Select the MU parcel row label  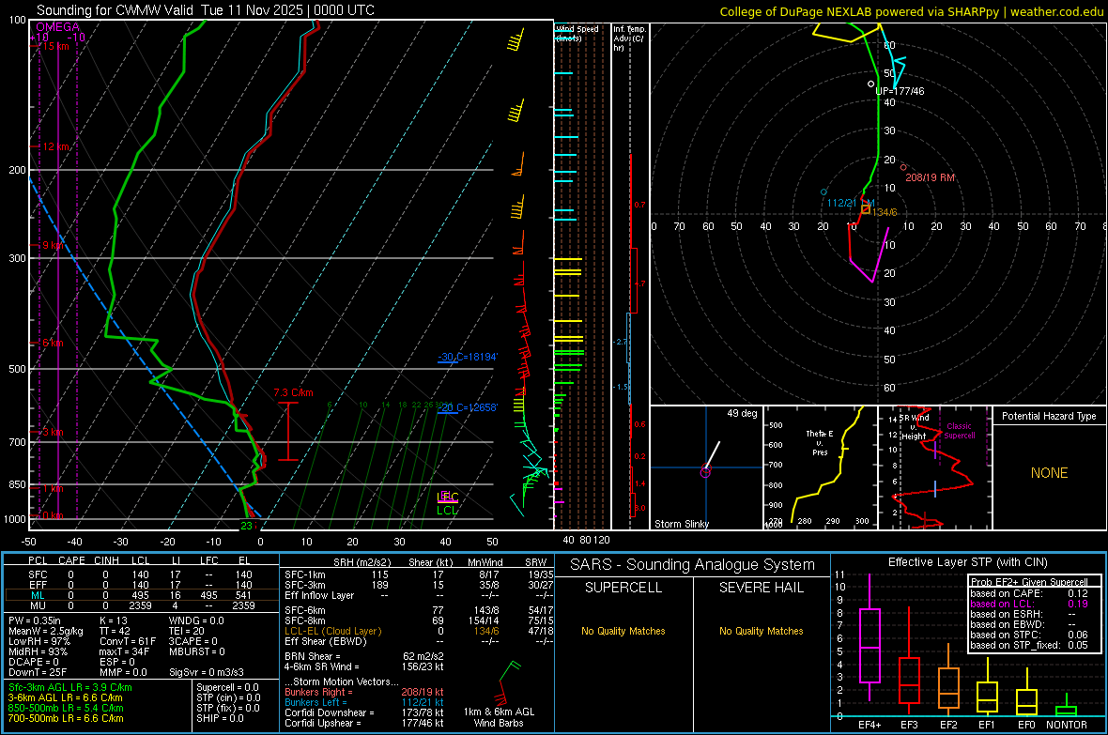coord(38,605)
